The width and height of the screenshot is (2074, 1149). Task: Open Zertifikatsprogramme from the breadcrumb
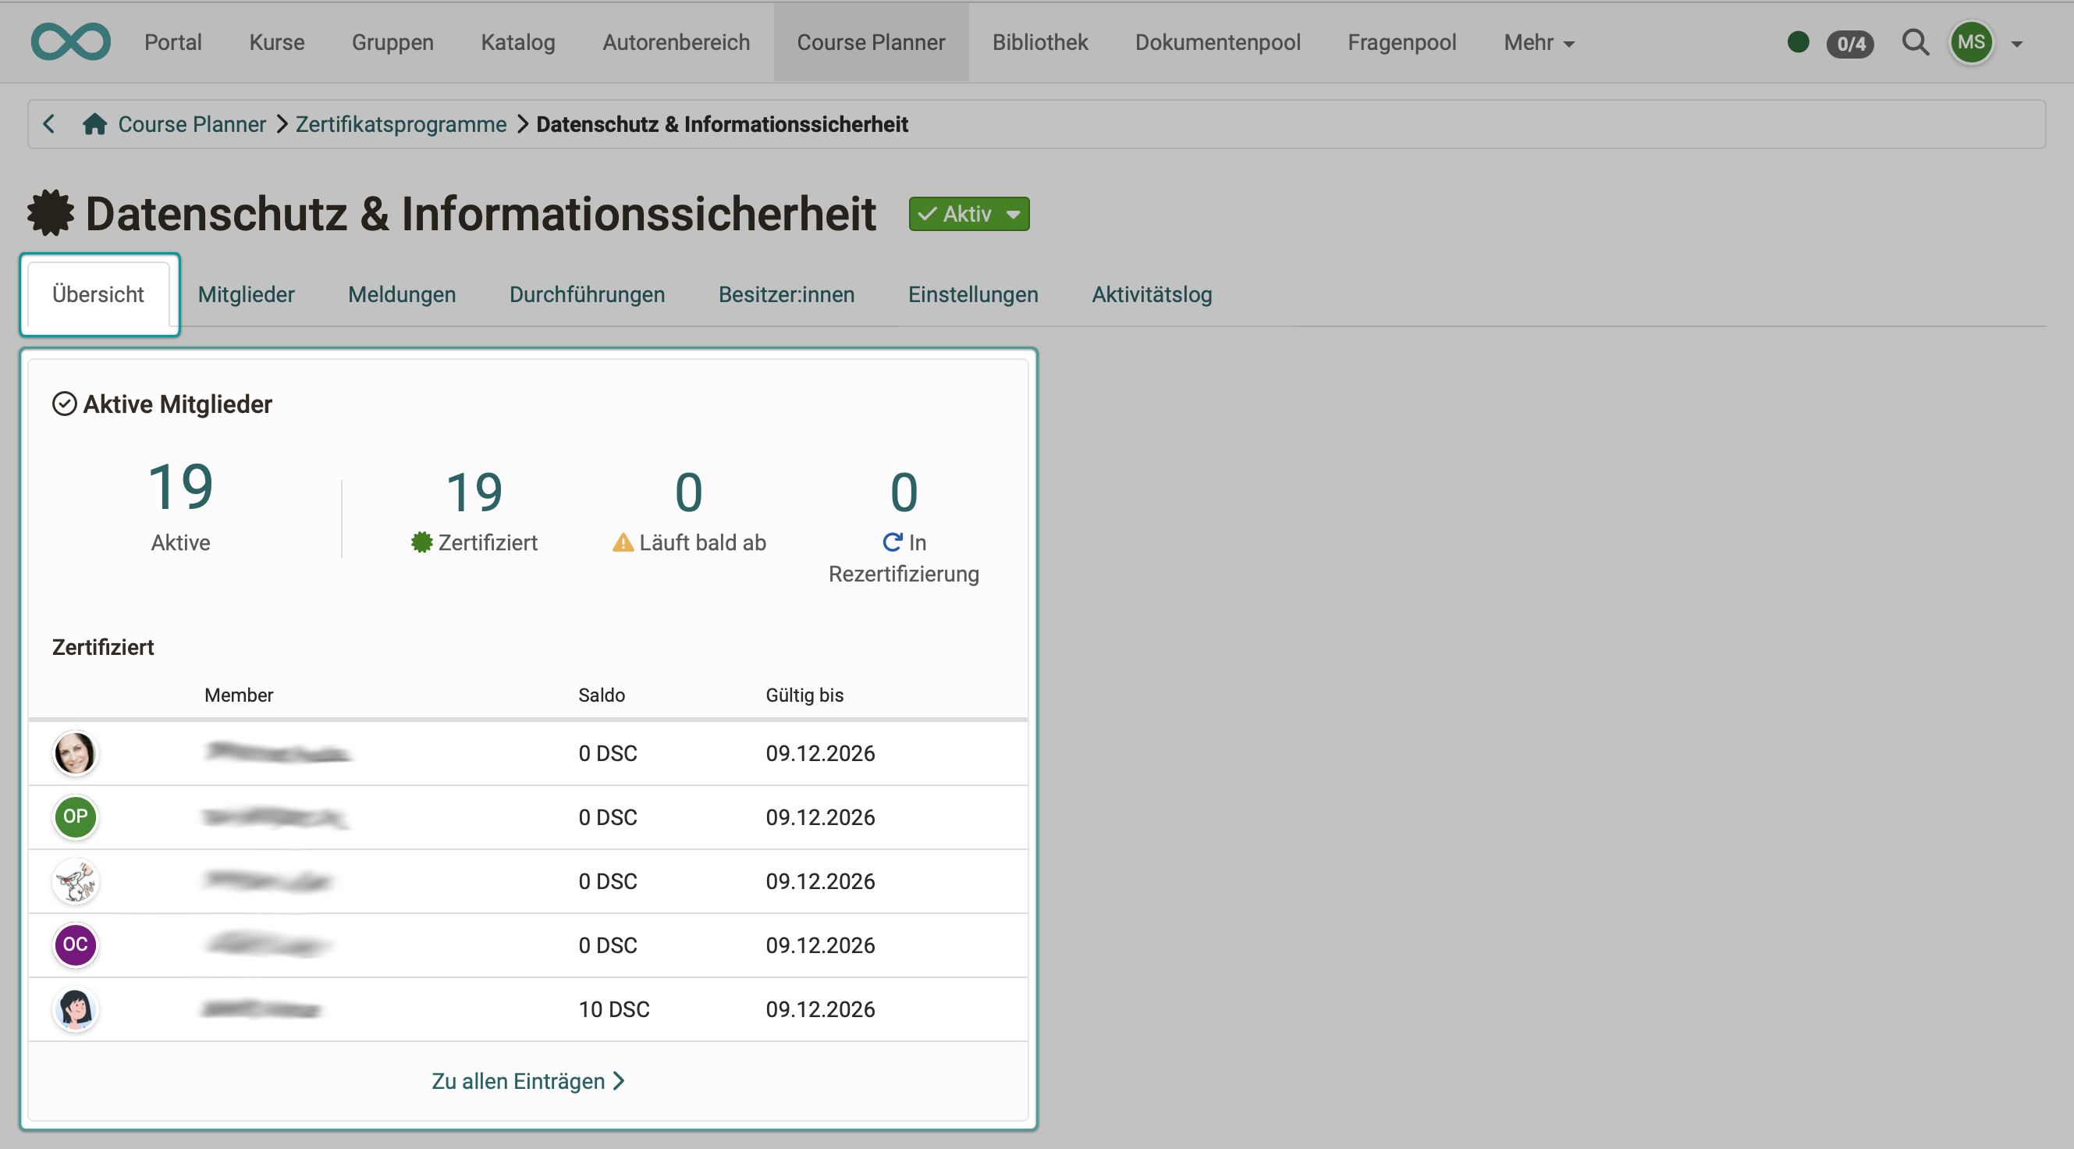(x=400, y=124)
